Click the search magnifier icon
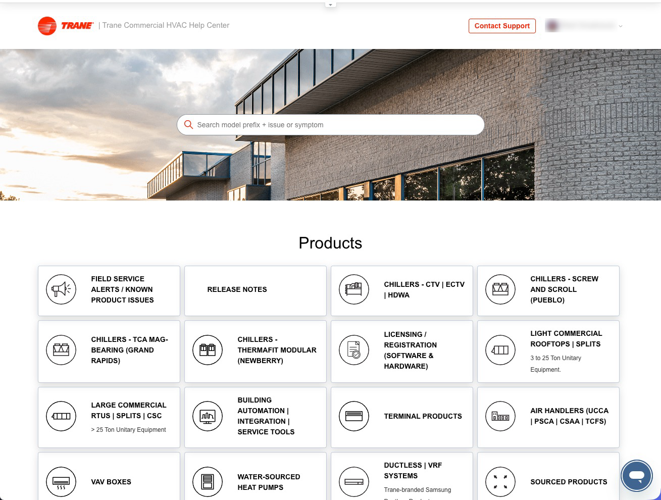Image resolution: width=661 pixels, height=500 pixels. coord(188,125)
